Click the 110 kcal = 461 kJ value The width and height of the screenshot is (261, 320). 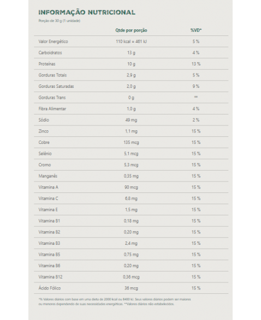click(x=131, y=41)
